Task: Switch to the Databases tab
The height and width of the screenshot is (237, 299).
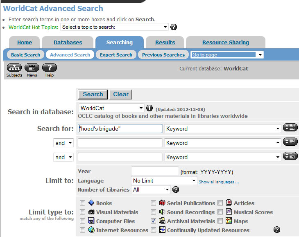Action: (68, 42)
